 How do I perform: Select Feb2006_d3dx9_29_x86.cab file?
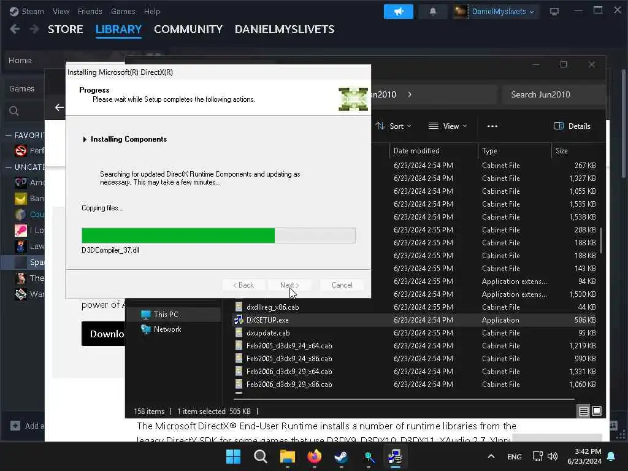(x=289, y=384)
